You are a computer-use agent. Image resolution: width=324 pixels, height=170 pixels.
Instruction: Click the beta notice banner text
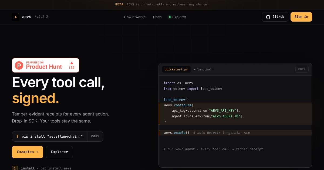coord(168,4)
